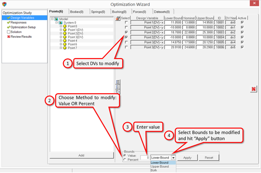Toggle Active checkbox for dv5

pyautogui.click(x=242, y=47)
